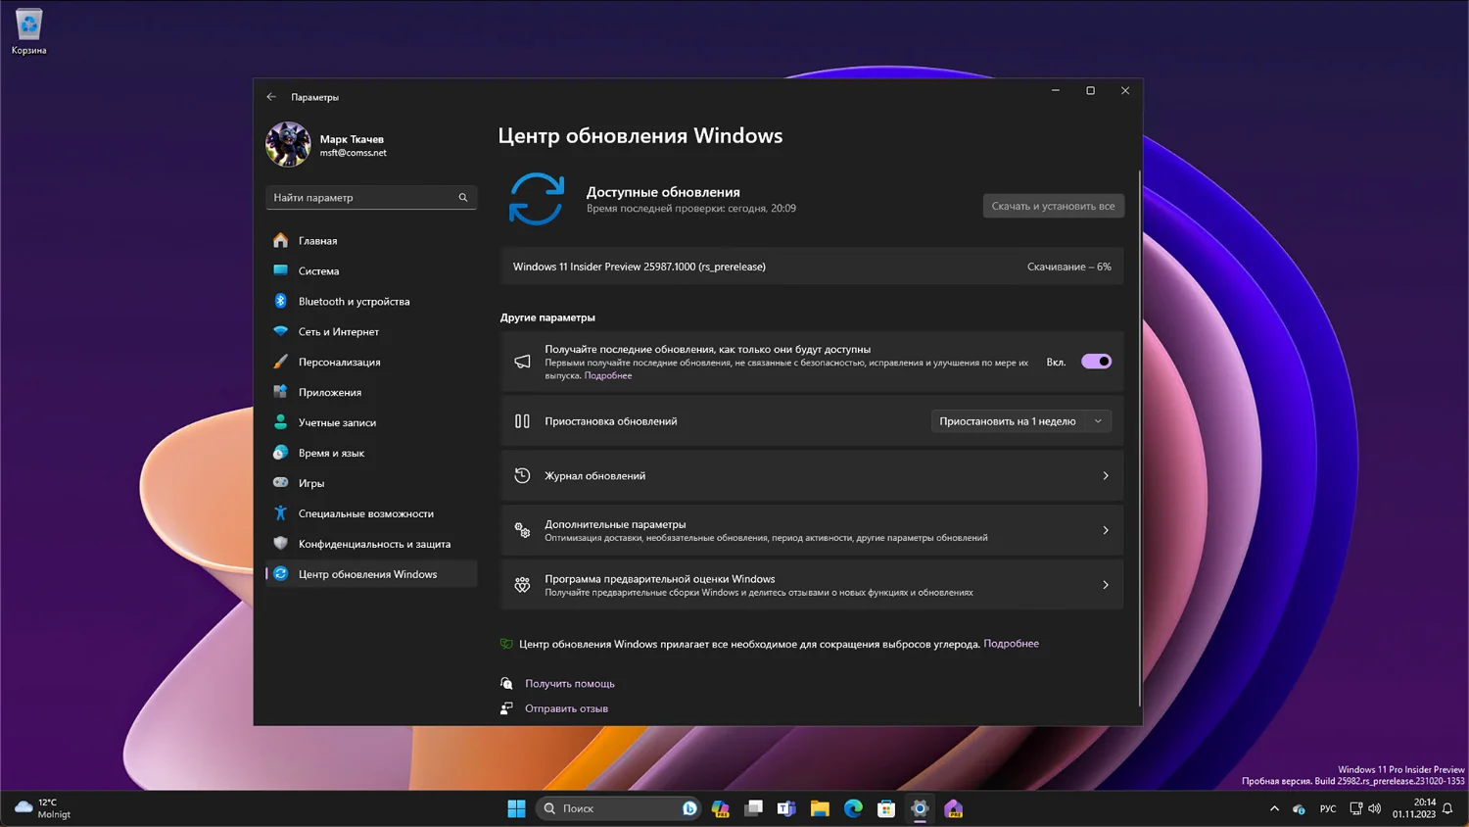The image size is (1469, 827).
Task: Click Получить помощь link
Action: 570,684
